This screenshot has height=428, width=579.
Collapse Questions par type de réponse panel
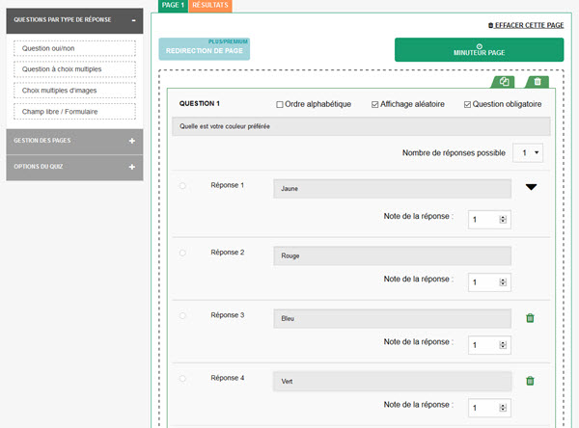pyautogui.click(x=134, y=20)
